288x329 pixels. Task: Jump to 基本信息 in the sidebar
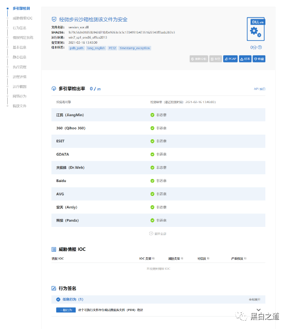(x=20, y=47)
